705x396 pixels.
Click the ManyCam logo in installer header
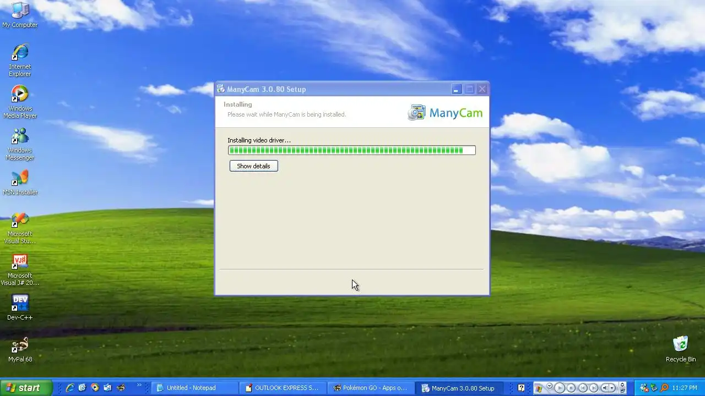444,113
